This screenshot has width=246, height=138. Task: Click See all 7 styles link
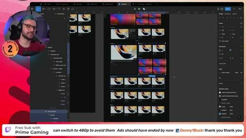226,103
